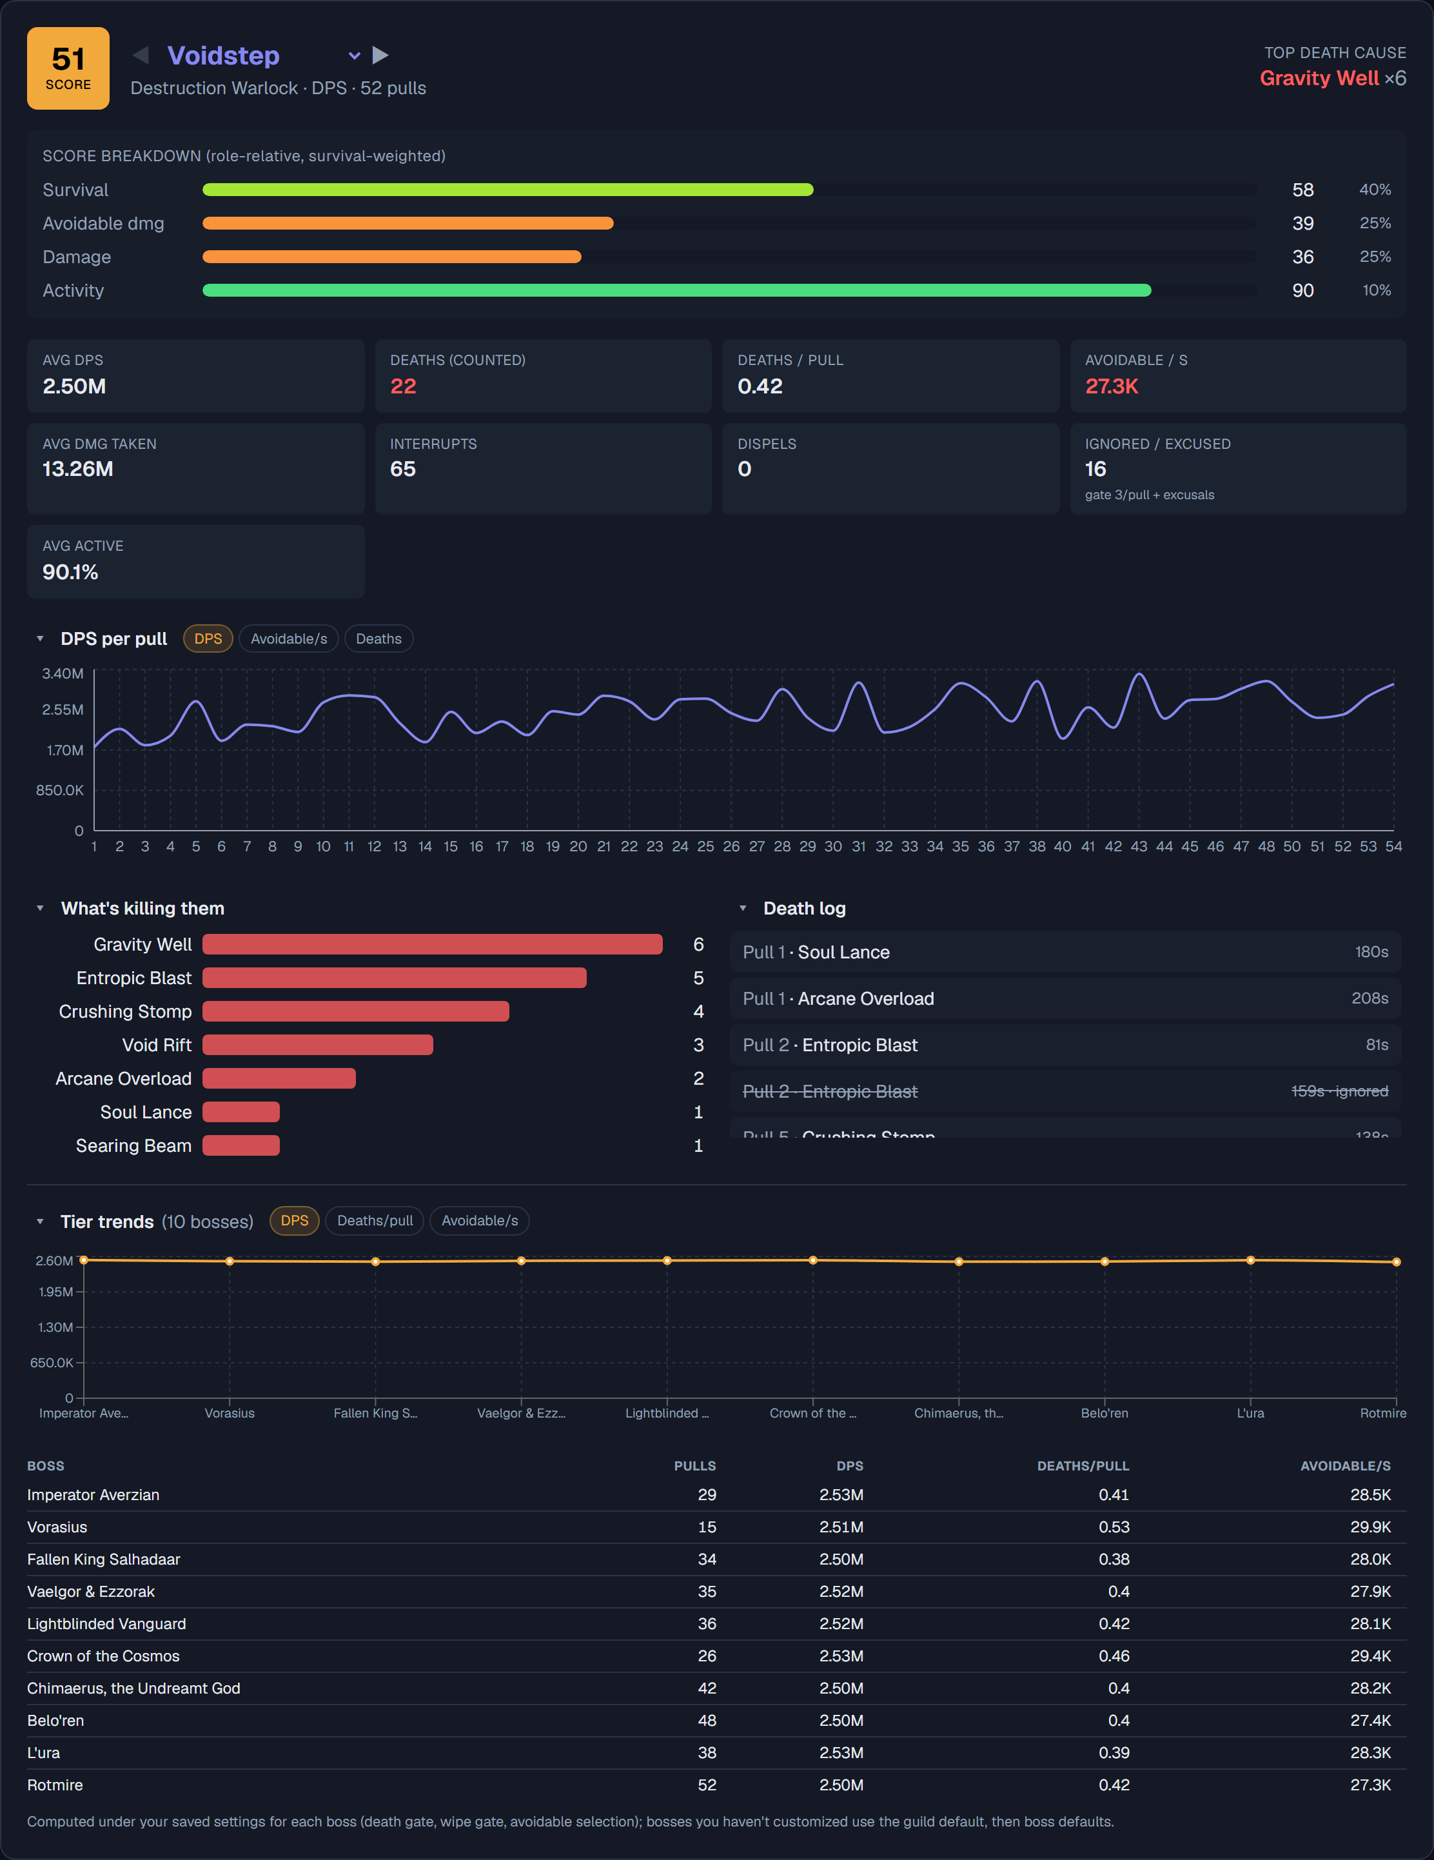Select the Vorasius table row
The image size is (1434, 1860).
click(717, 1527)
